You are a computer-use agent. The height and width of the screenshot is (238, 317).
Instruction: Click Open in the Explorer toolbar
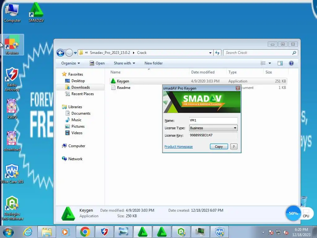coord(97,63)
